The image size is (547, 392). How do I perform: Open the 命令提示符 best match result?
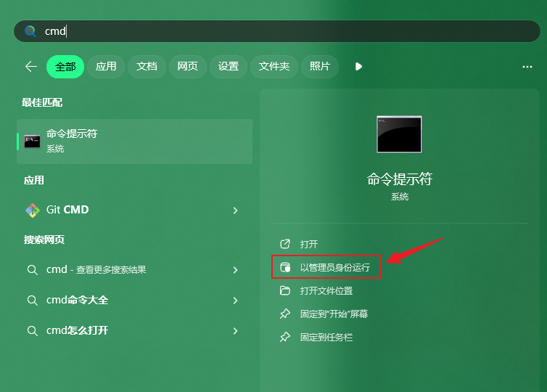tap(135, 142)
